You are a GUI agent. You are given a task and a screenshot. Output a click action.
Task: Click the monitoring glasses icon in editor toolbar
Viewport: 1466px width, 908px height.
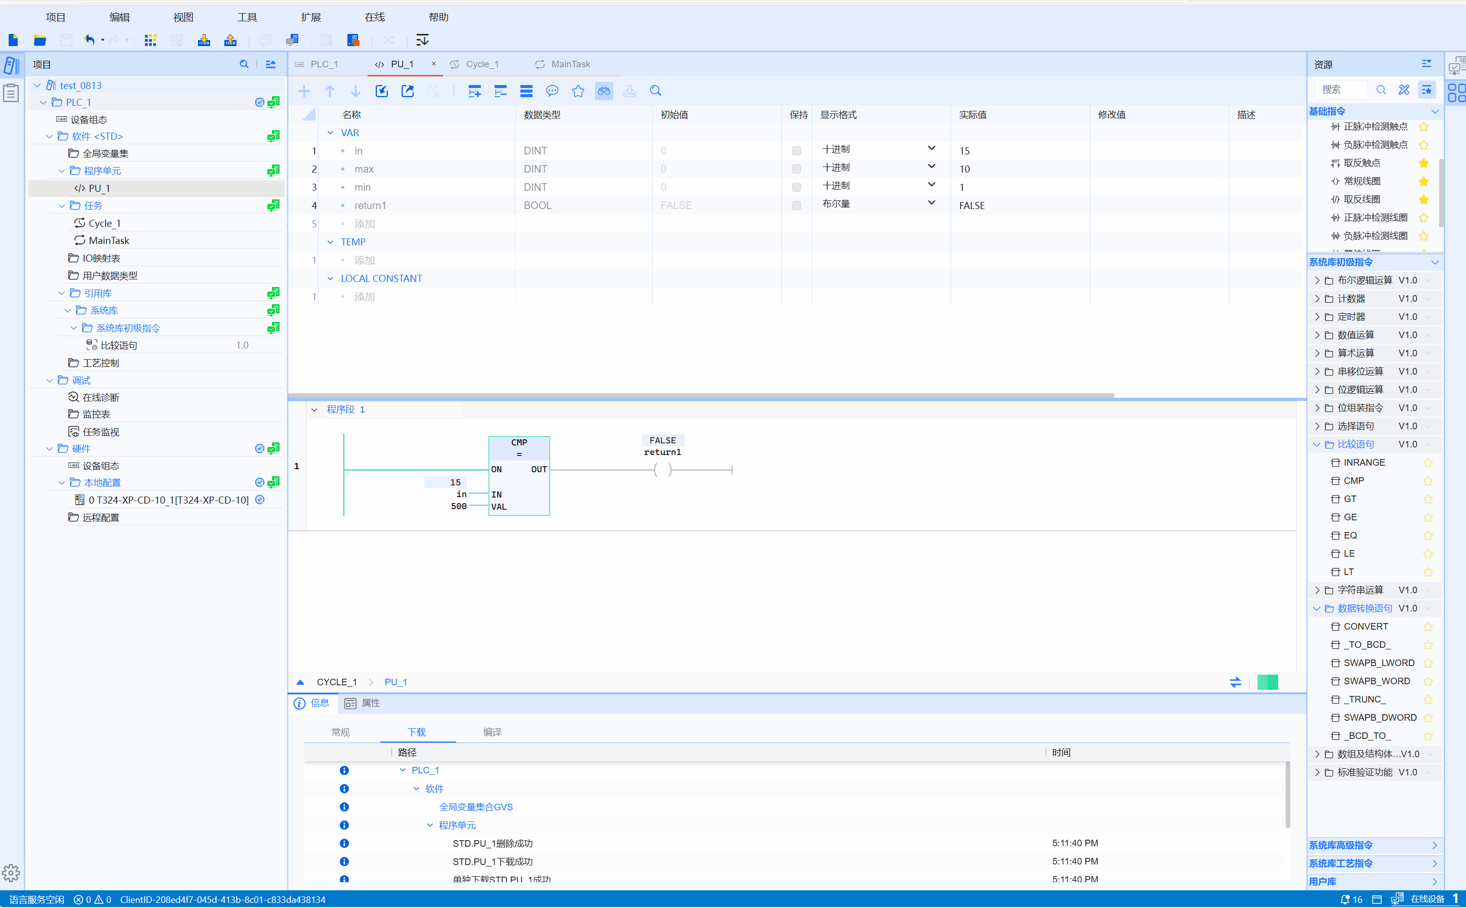(603, 91)
